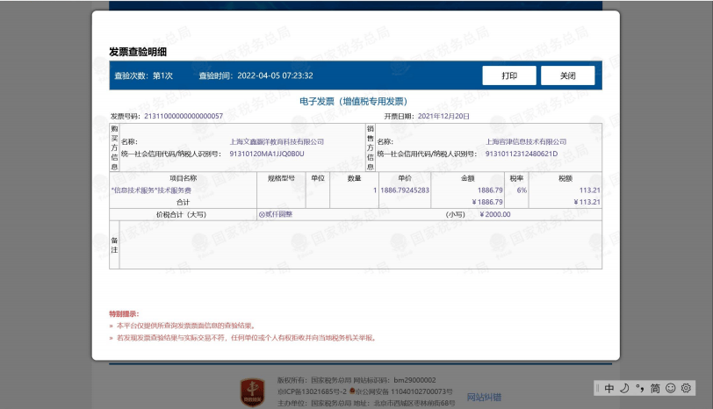The image size is (713, 409).
Task: Click the 打印 (Print) button
Action: click(x=509, y=75)
